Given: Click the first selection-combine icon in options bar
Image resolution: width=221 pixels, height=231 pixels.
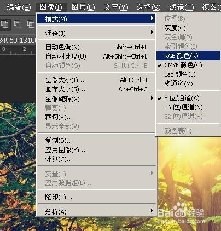Looking at the screenshot, I should 4,24.
